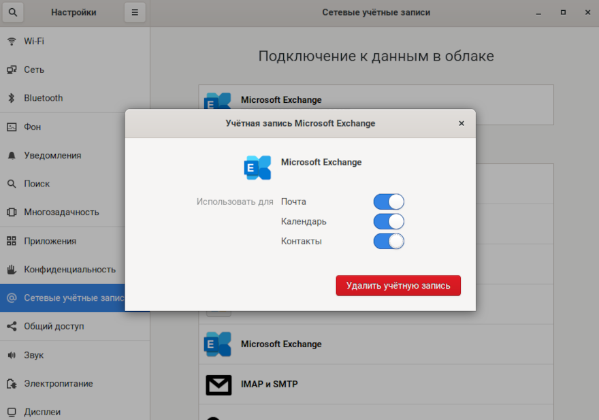Click the Bluetooth icon in sidebar
This screenshot has height=420, width=599.
click(12, 98)
